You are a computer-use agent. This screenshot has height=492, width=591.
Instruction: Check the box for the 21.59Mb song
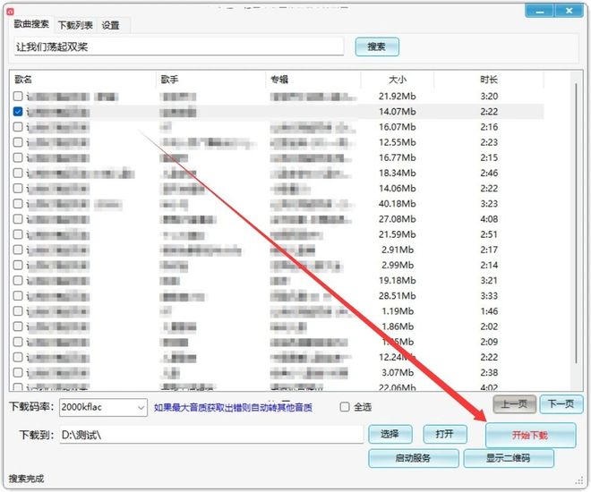pos(18,234)
